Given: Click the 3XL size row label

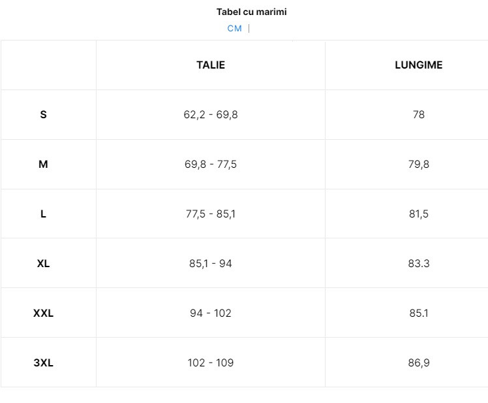Looking at the screenshot, I should [43, 363].
